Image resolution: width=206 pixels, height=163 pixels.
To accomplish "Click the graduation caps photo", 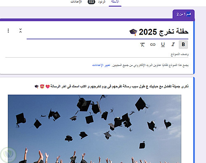I will point(94,129).
